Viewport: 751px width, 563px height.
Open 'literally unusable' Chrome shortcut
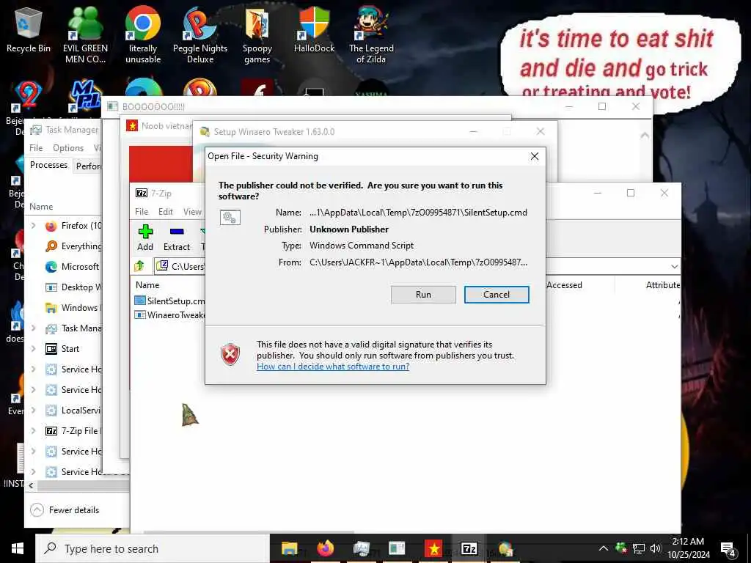tap(143, 34)
